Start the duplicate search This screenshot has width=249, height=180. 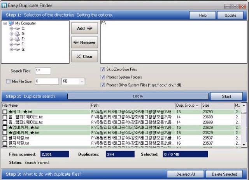pos(226,97)
